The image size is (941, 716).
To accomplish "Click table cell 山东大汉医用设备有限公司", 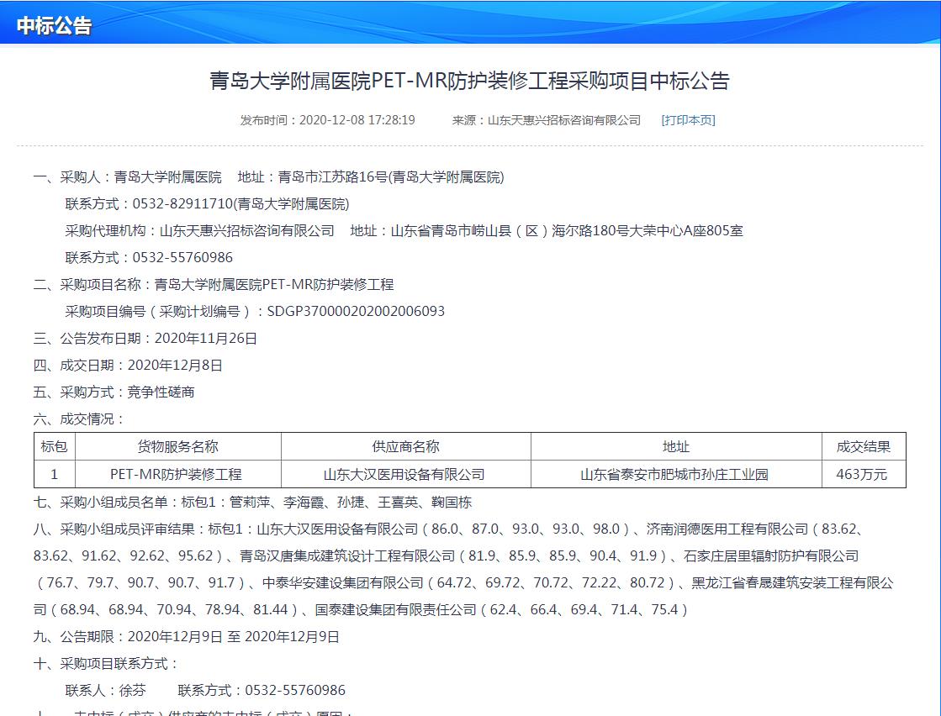I will 404,474.
